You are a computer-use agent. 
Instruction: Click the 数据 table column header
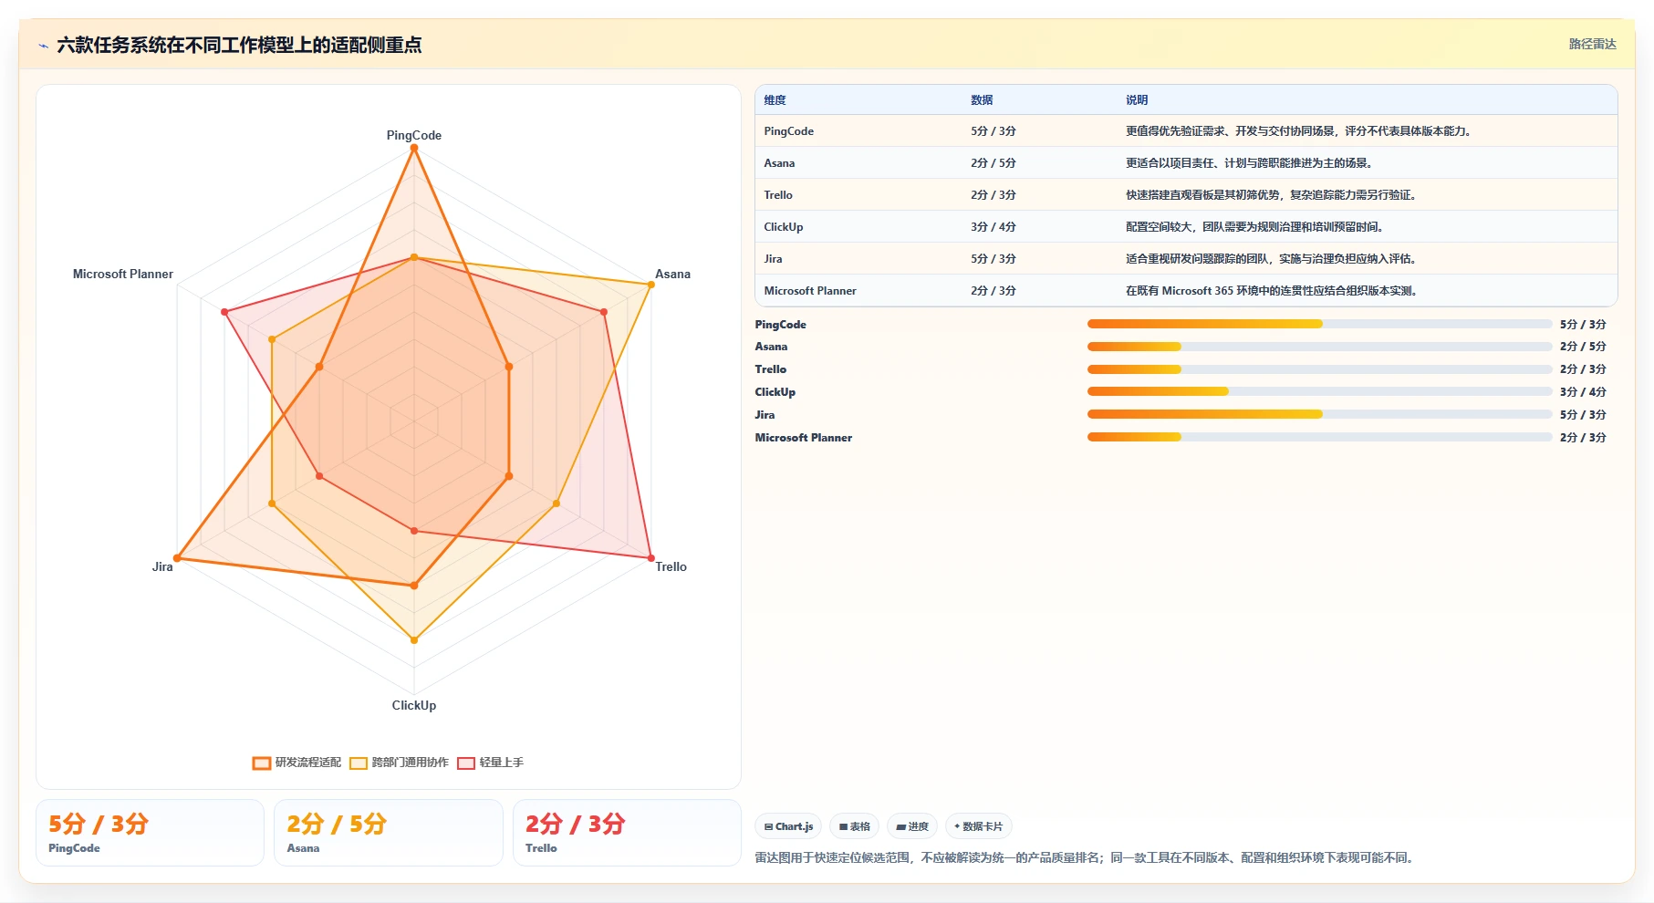pos(982,100)
